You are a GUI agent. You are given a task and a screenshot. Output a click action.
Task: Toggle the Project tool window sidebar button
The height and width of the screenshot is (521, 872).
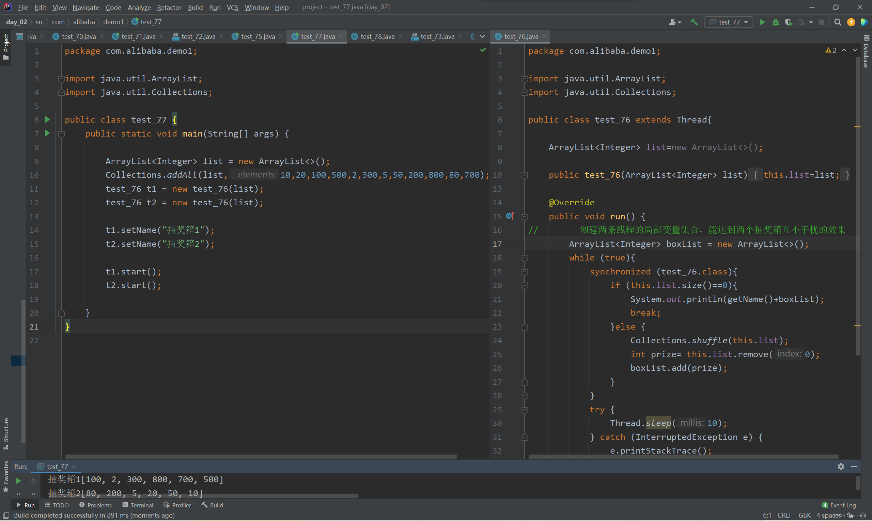pos(5,46)
